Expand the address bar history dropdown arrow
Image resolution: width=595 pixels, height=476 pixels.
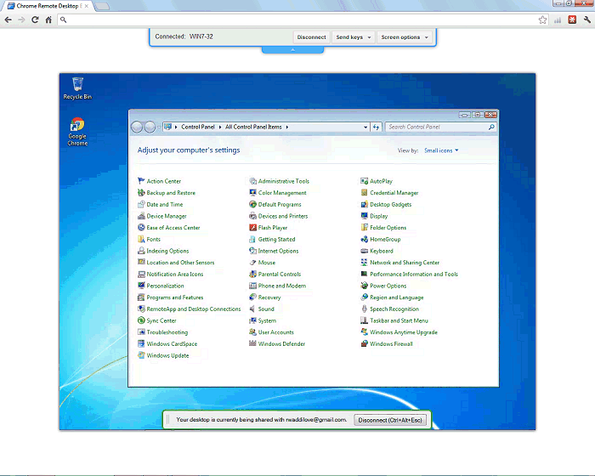[365, 127]
